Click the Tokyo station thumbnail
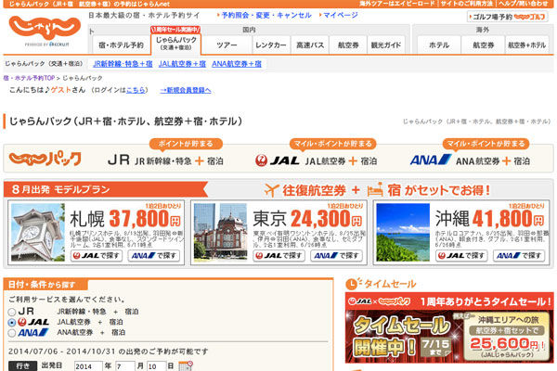The height and width of the screenshot is (371, 557). 221,232
